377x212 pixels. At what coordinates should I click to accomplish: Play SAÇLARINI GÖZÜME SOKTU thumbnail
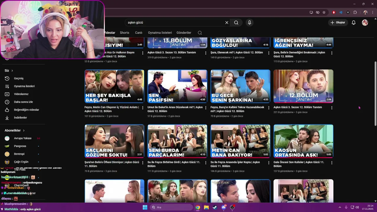[x=114, y=141]
